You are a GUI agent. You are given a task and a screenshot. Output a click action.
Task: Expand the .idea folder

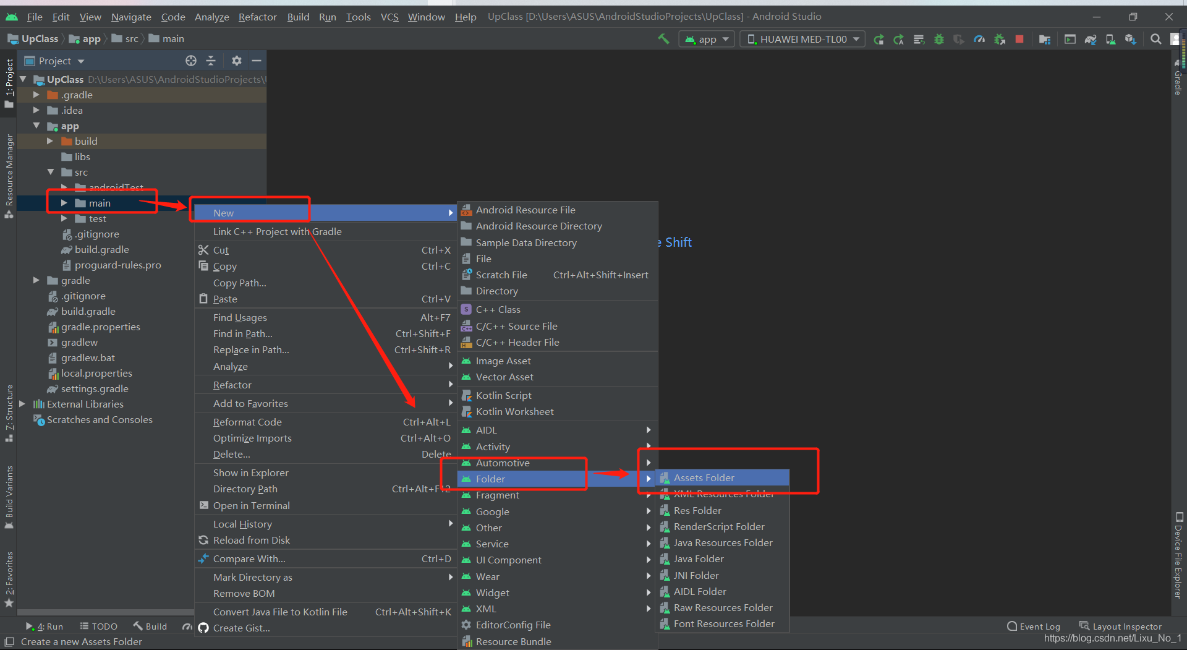click(36, 110)
